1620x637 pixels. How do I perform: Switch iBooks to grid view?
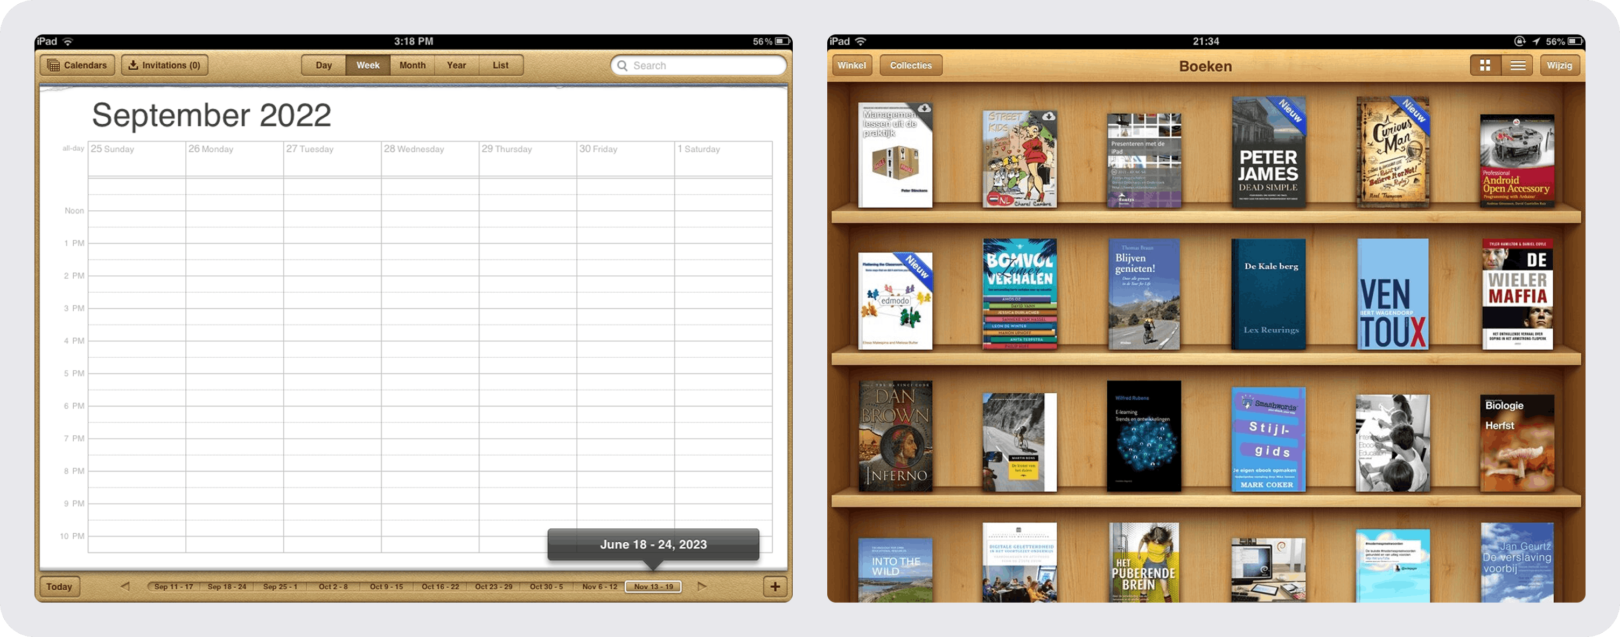[1485, 65]
